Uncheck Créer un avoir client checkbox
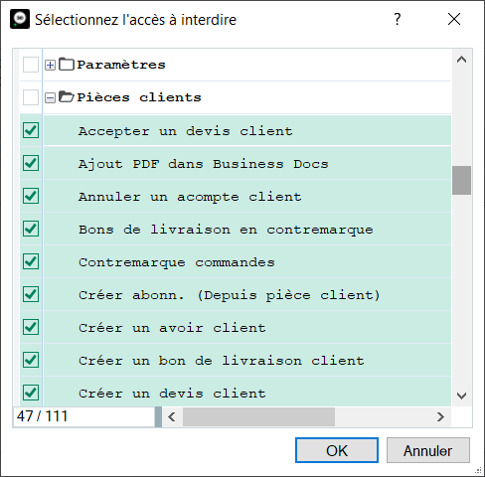 pyautogui.click(x=31, y=327)
